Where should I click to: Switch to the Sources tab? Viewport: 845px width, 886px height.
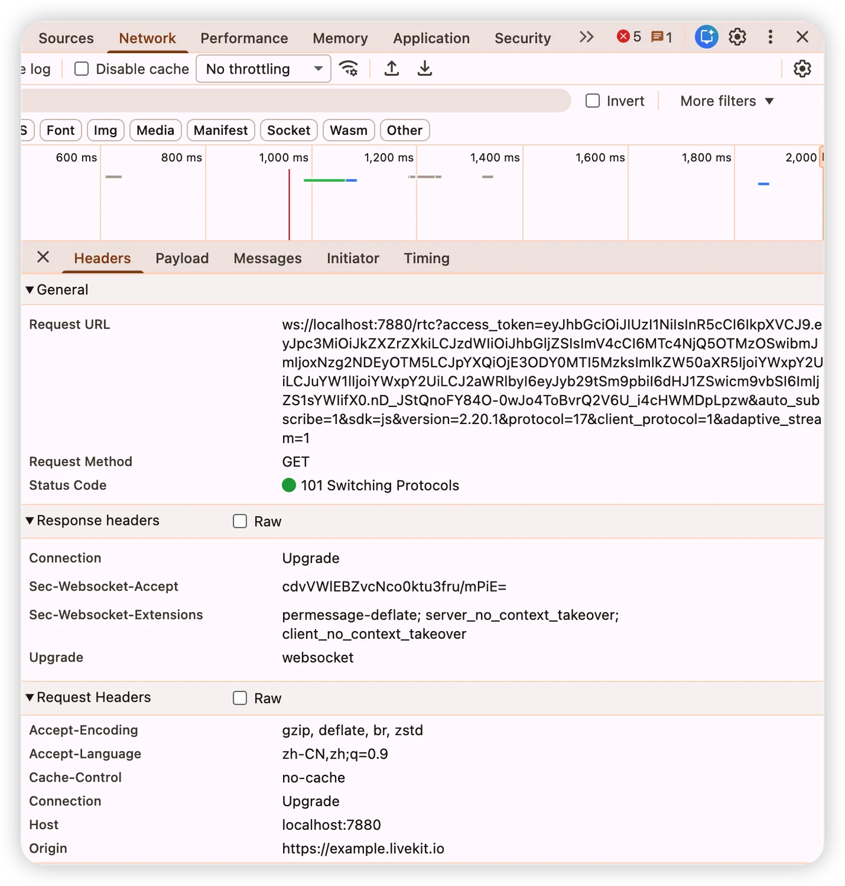click(66, 38)
